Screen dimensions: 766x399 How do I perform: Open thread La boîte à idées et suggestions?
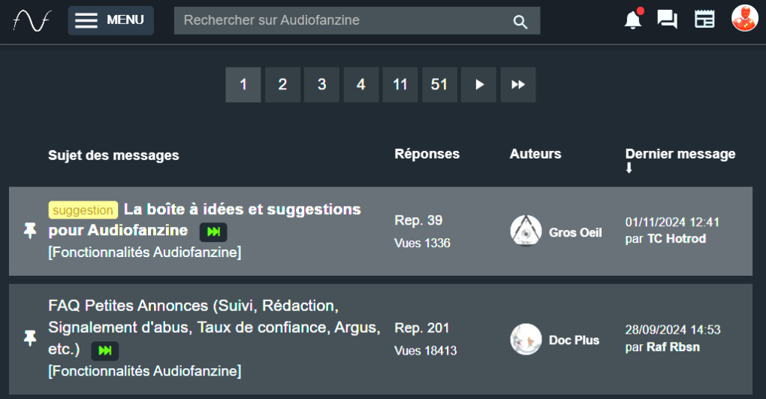click(x=205, y=219)
